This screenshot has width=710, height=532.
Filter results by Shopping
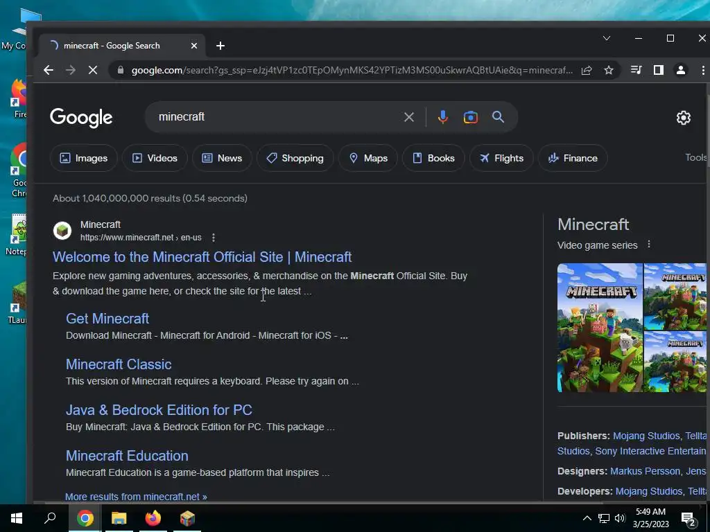[295, 158]
